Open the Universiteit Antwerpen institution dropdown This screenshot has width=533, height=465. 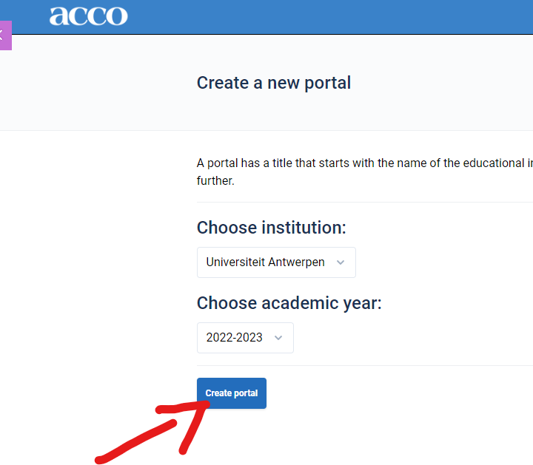point(276,262)
